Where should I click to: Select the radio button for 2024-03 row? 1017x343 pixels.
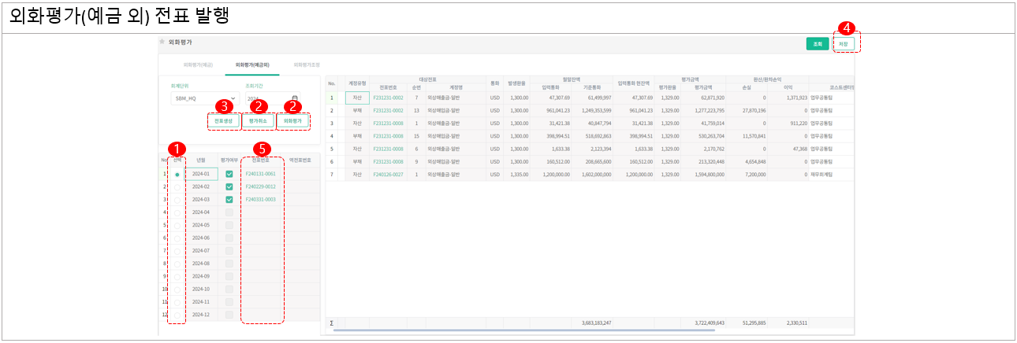177,200
